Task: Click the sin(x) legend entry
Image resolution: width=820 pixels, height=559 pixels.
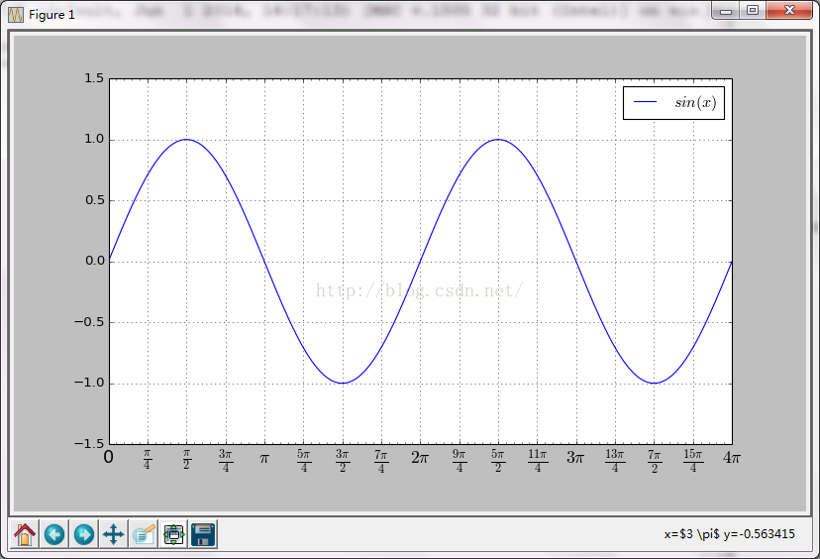Action: tap(673, 103)
